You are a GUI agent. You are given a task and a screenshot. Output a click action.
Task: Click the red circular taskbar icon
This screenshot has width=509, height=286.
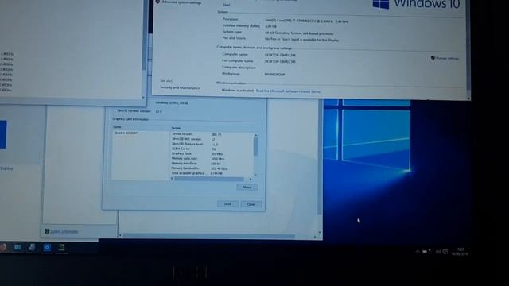(3, 247)
